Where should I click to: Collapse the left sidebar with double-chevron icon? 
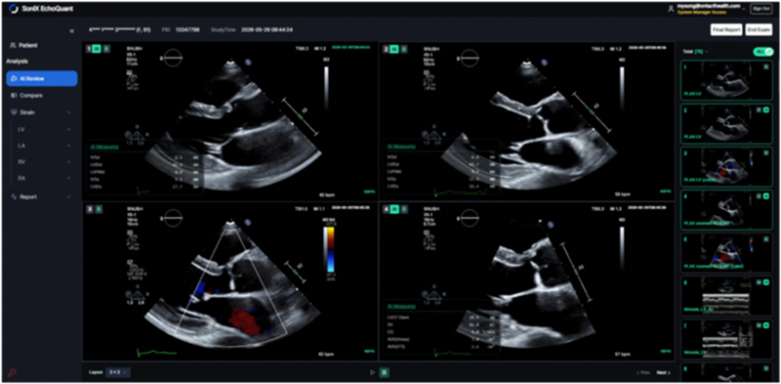click(71, 31)
